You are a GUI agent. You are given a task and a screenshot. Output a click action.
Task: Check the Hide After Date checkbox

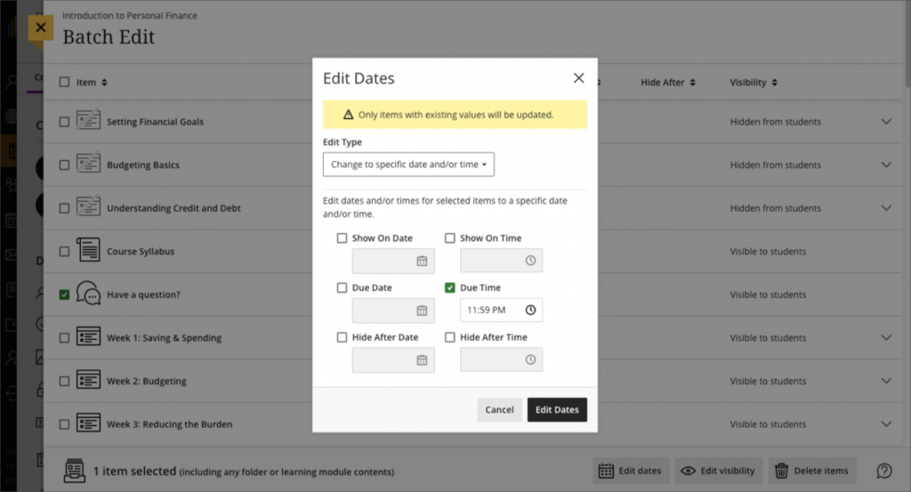[342, 337]
